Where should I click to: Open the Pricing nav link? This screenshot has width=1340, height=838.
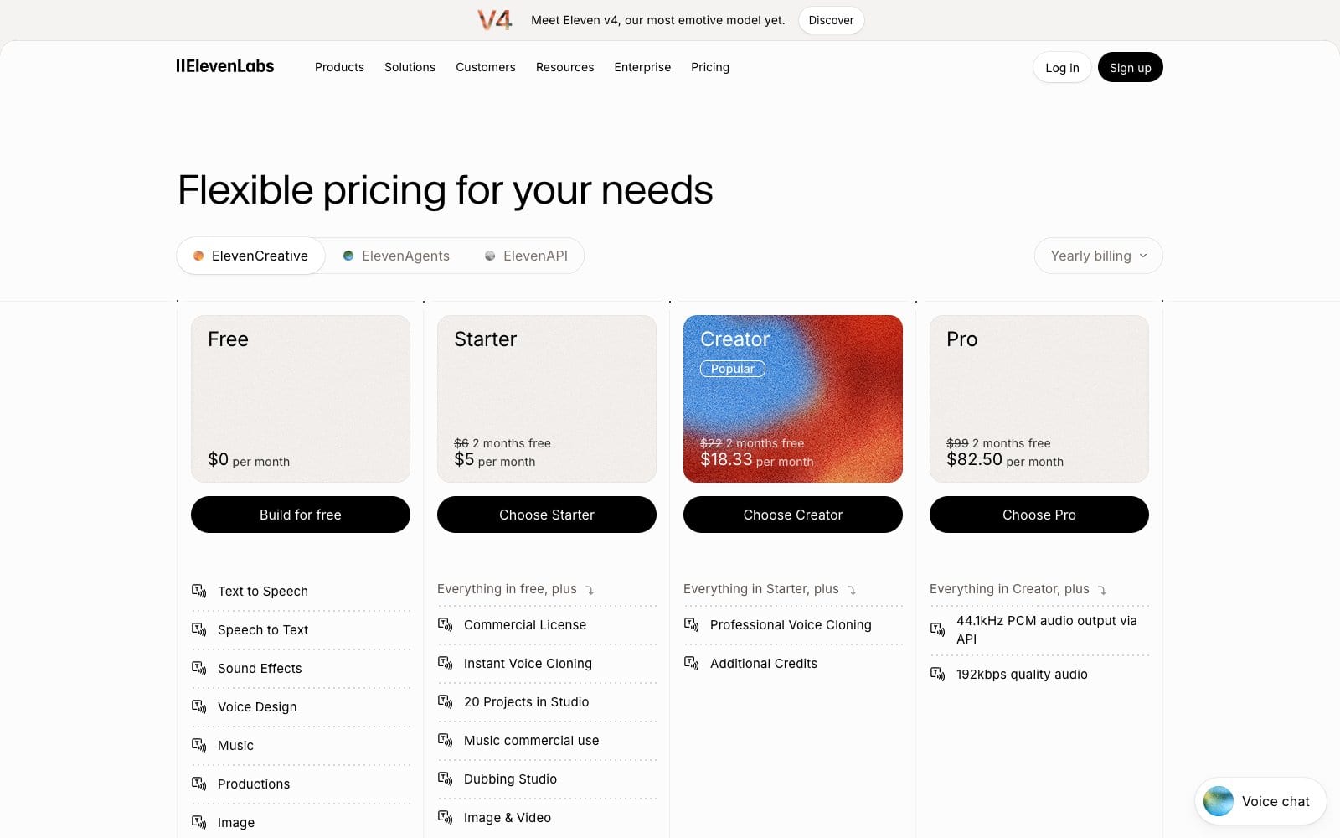[x=710, y=67]
